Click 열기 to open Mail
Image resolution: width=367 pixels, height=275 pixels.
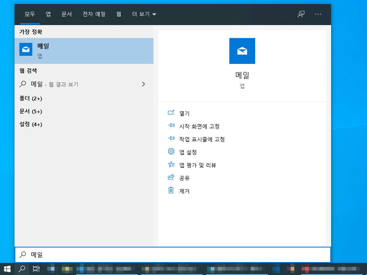[x=184, y=114]
